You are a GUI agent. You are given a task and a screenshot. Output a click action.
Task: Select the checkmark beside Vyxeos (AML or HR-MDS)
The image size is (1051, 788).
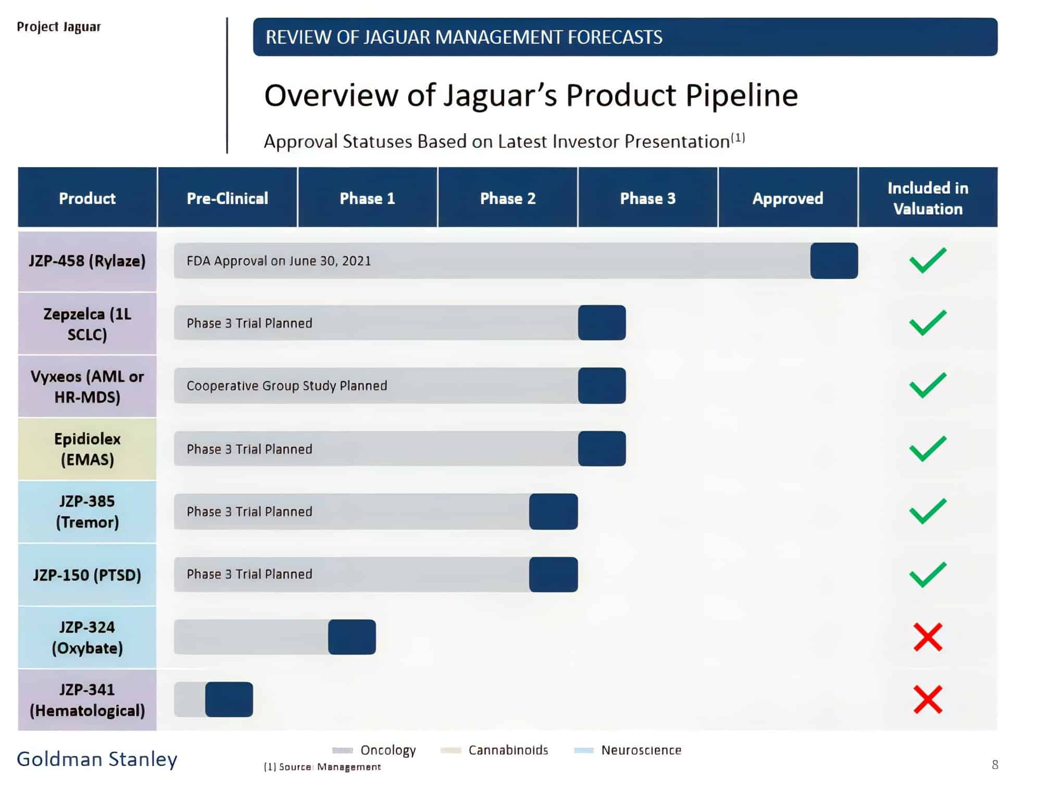tap(927, 386)
